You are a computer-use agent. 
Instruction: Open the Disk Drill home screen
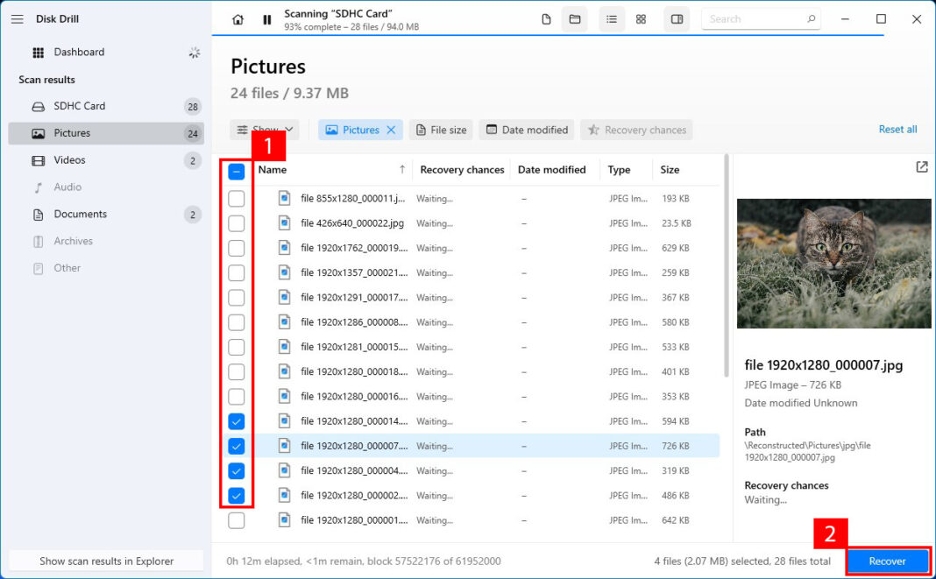point(238,18)
